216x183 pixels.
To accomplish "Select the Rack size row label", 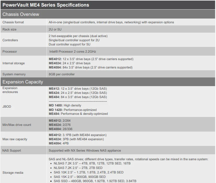I will coord(10,29).
